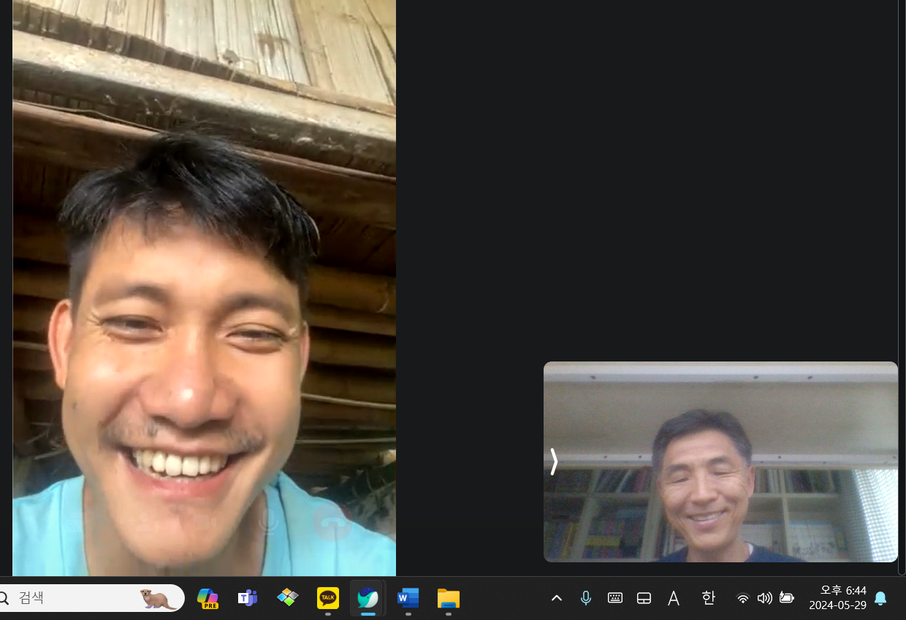Open Microsoft Teams from the taskbar
Image resolution: width=906 pixels, height=620 pixels.
(248, 599)
